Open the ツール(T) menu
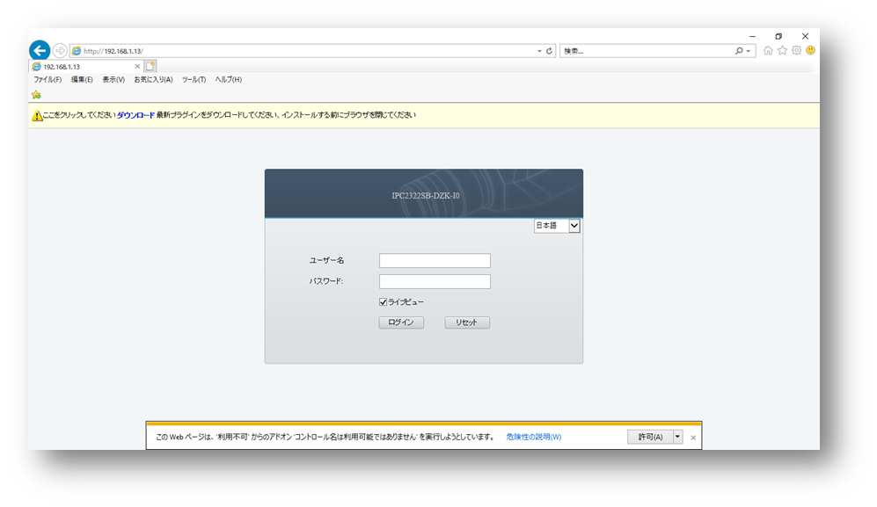The image size is (877, 507). point(194,80)
